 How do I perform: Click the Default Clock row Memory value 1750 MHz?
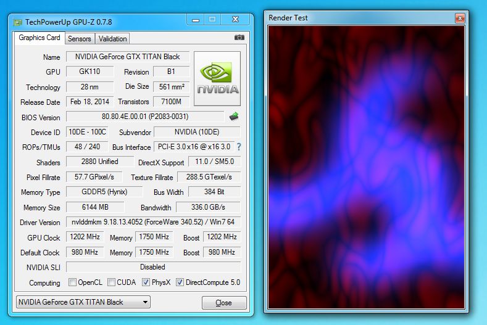(x=154, y=252)
